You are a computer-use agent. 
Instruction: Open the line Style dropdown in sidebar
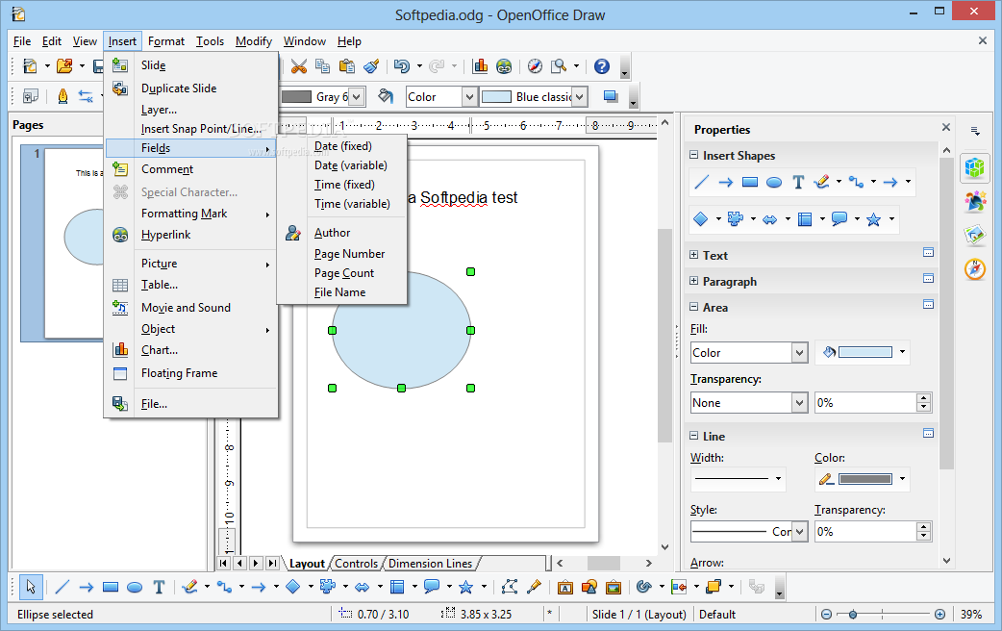click(x=799, y=532)
